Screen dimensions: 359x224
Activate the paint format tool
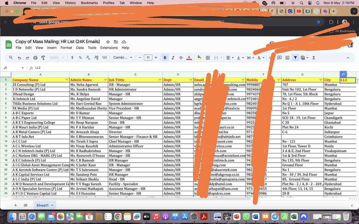click(x=43, y=58)
